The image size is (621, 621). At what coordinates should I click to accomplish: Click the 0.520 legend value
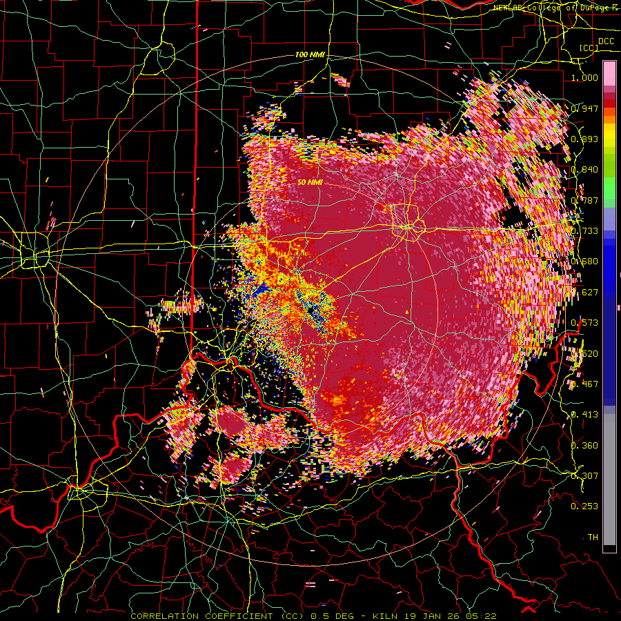click(x=584, y=354)
